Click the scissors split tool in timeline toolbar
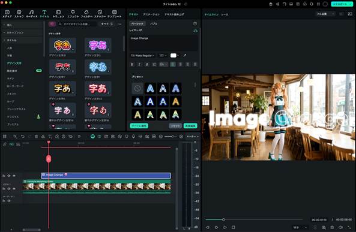This screenshot has width=356, height=232. (43, 137)
